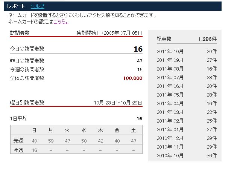Click last week's Thursday value 42
Image resolution: width=240 pixels, height=178 pixels.
[100, 141]
